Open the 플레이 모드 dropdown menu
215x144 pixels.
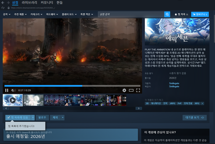tap(69, 14)
